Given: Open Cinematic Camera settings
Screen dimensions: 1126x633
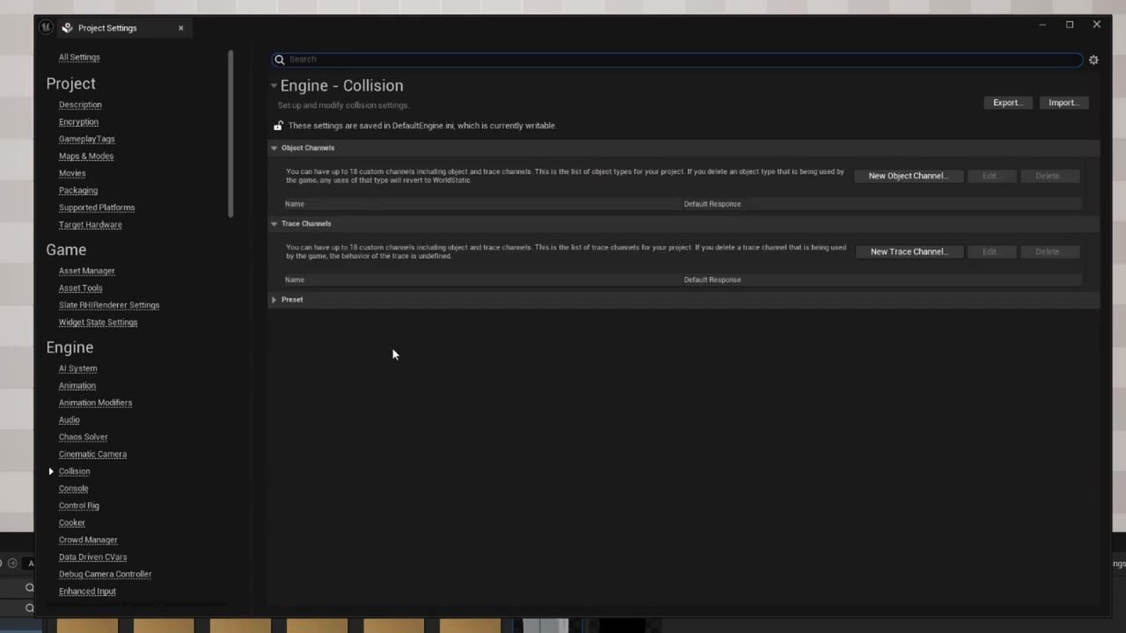Looking at the screenshot, I should pyautogui.click(x=93, y=455).
